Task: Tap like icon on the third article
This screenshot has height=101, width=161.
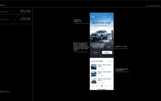Action: click(x=102, y=83)
